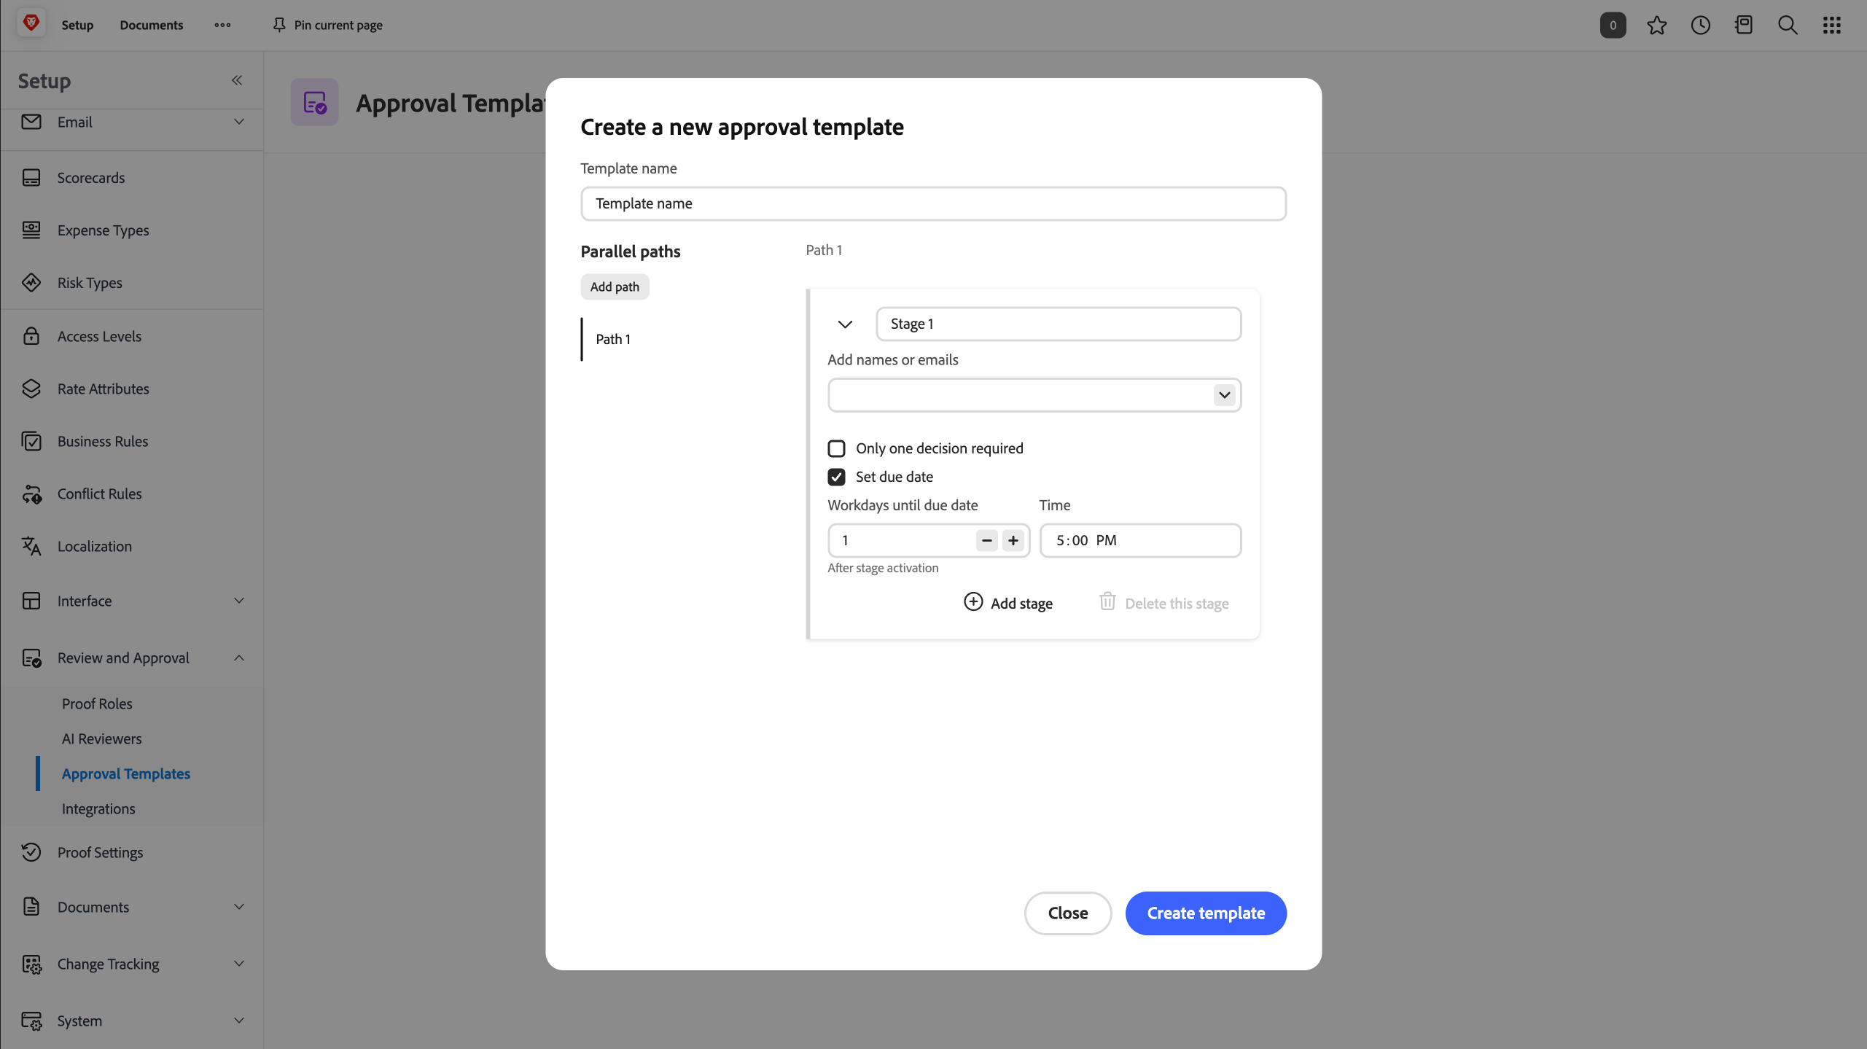Click the pin icon for current page
This screenshot has width=1867, height=1049.
pos(279,25)
